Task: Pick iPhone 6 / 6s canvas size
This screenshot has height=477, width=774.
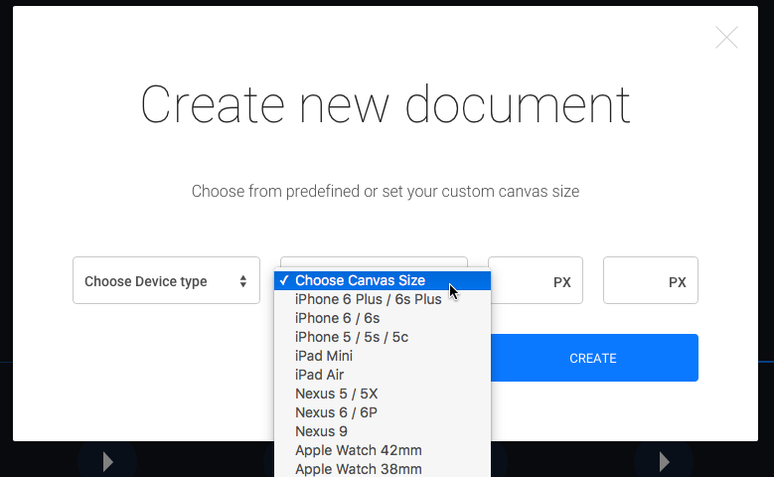Action: 383,318
